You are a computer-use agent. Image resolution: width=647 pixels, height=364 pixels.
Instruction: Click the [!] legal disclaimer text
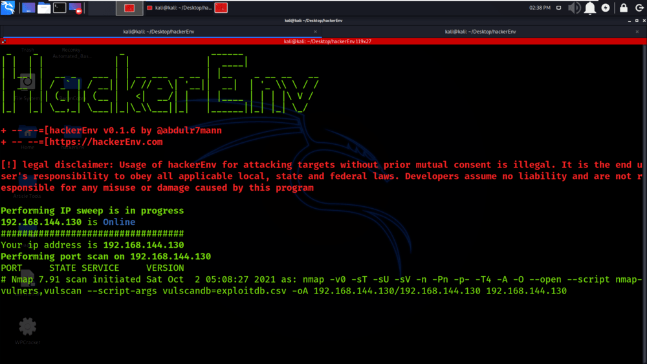click(322, 176)
